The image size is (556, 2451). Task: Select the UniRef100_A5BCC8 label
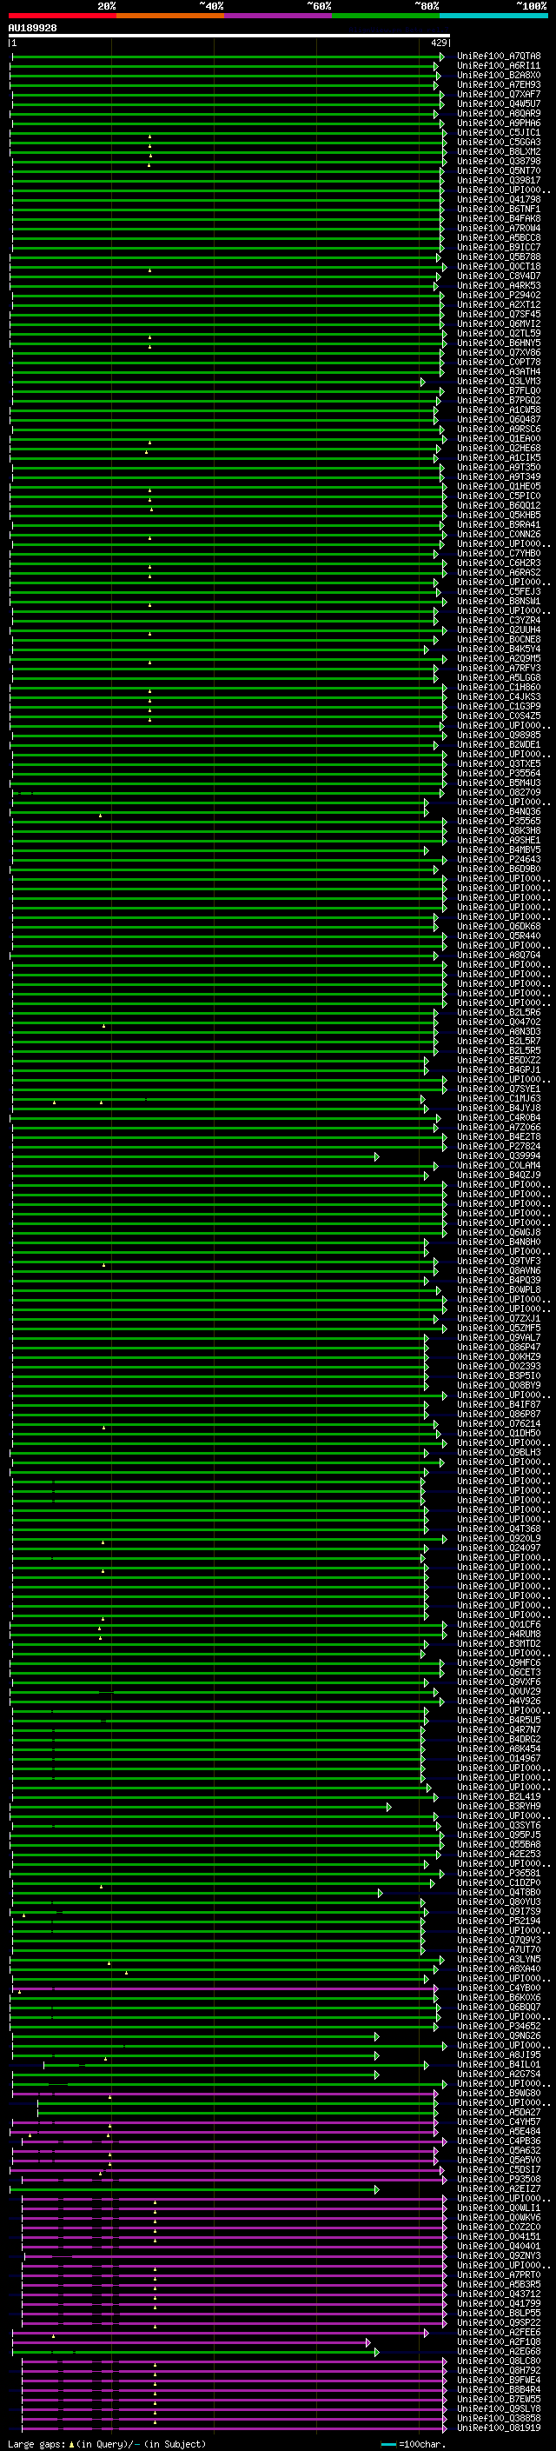pyautogui.click(x=499, y=238)
